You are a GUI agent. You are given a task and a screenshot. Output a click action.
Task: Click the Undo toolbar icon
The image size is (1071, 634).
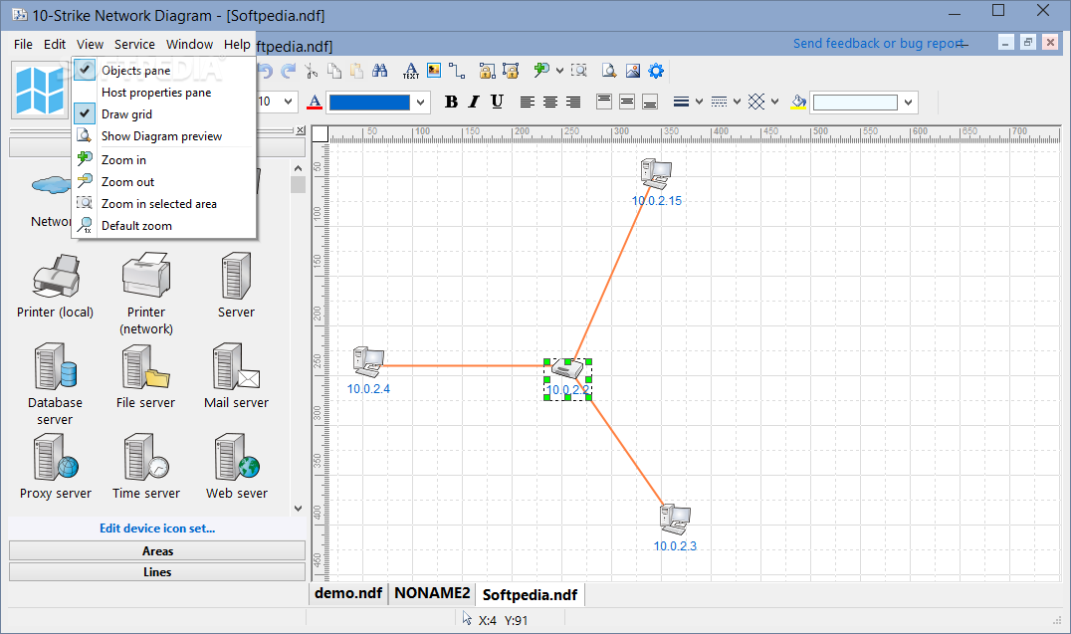pyautogui.click(x=266, y=71)
